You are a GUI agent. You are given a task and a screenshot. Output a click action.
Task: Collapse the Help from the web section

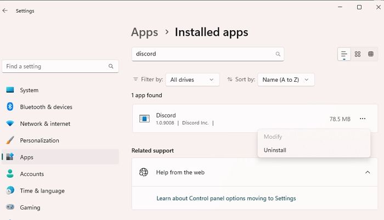coord(367,172)
